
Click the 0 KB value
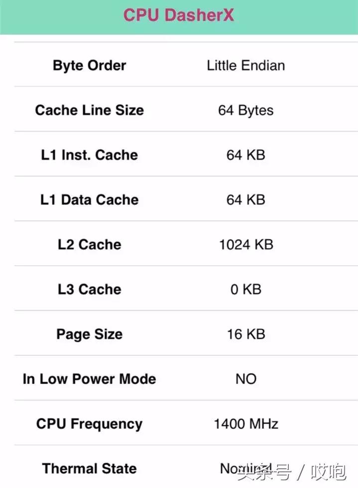[246, 290]
